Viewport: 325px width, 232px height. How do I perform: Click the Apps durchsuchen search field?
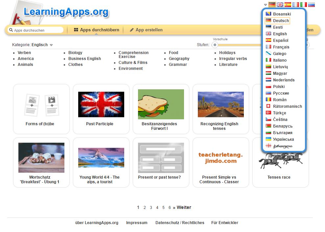pyautogui.click(x=36, y=30)
